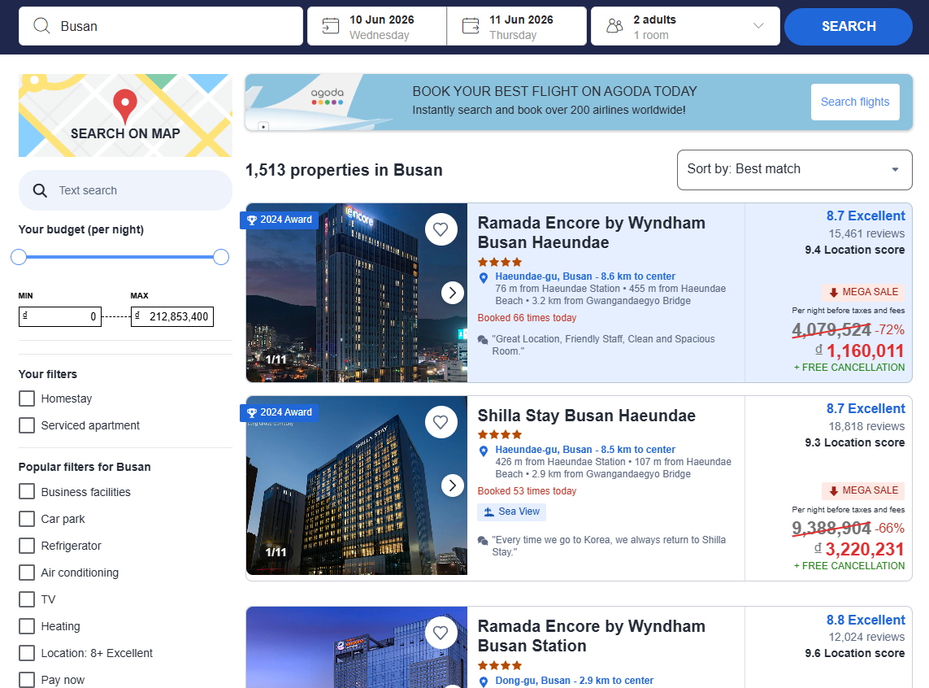Expand the 2 adults 1 room selector
The height and width of the screenshot is (688, 929).
[758, 26]
